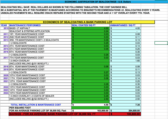The width and height of the screenshot is (168, 119).
Task: Click unmaintained value 0.50
Action: tap(125, 90)
